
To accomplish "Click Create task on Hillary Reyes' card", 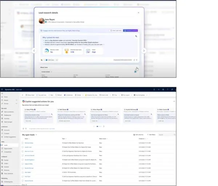I will [x=94, y=121].
